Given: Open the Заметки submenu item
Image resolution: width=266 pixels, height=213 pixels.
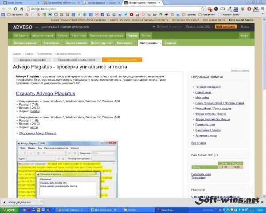Looking at the screenshot, I should [170, 43].
